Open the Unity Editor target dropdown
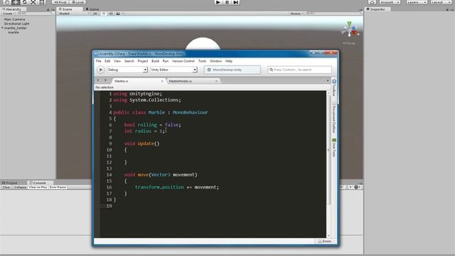 point(173,70)
